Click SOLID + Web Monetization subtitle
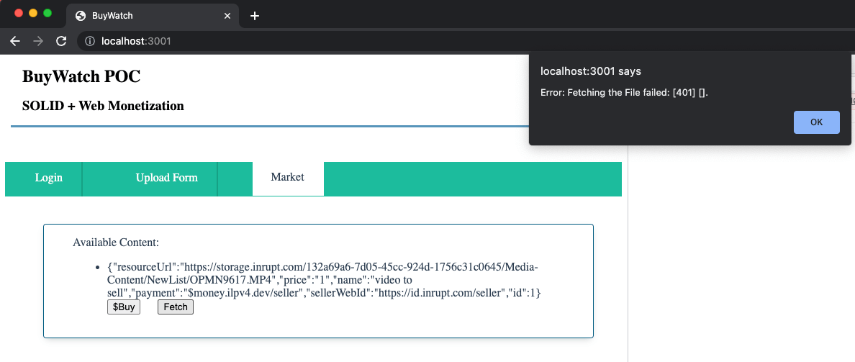This screenshot has width=855, height=362. [103, 106]
